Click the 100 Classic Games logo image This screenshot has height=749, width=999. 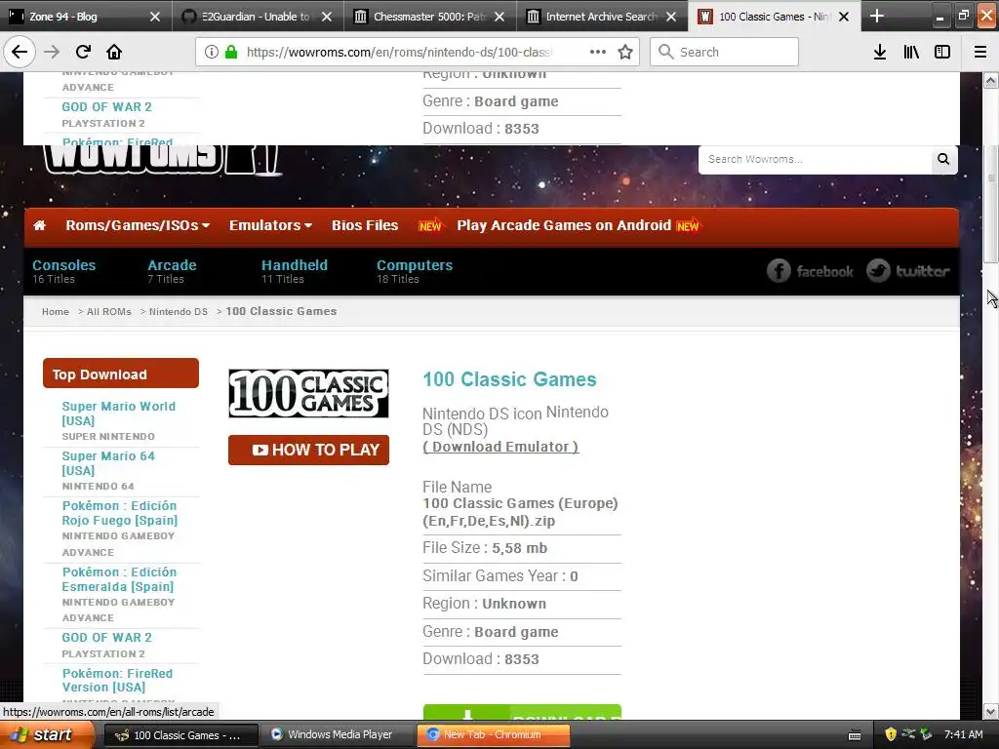pos(308,394)
